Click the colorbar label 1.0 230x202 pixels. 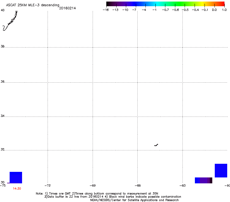click(x=224, y=10)
